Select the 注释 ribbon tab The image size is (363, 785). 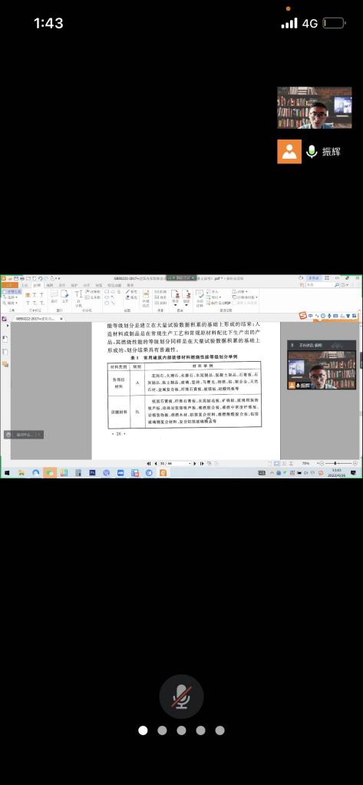(x=37, y=285)
